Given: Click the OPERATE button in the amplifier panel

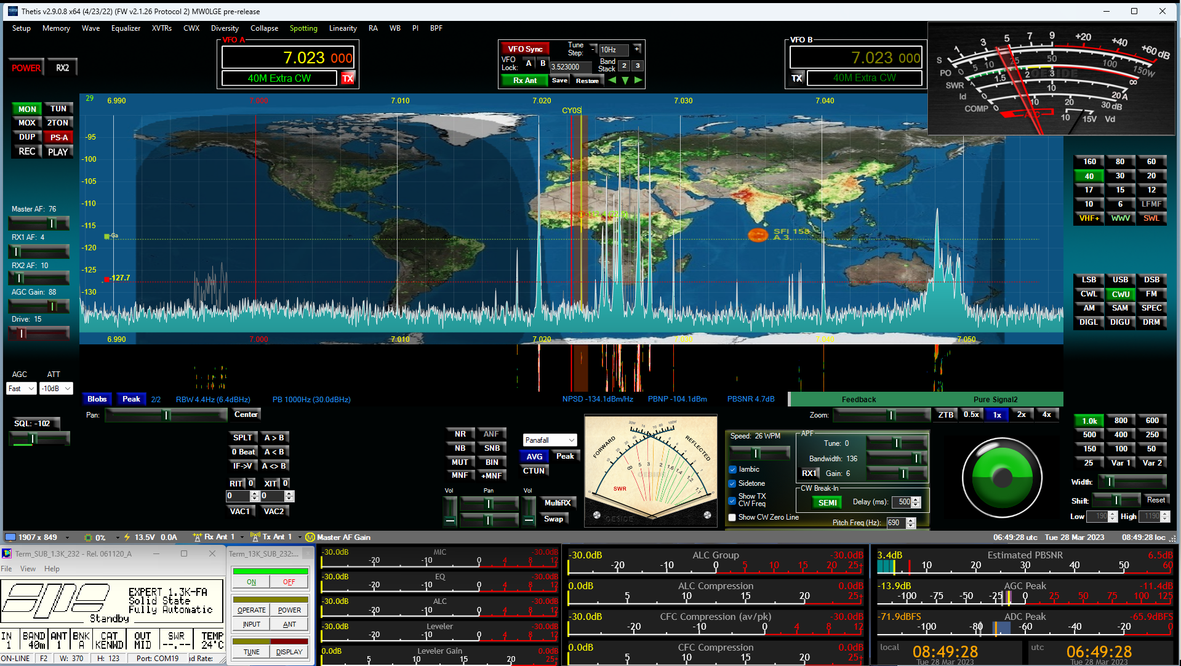Looking at the screenshot, I should pyautogui.click(x=251, y=610).
